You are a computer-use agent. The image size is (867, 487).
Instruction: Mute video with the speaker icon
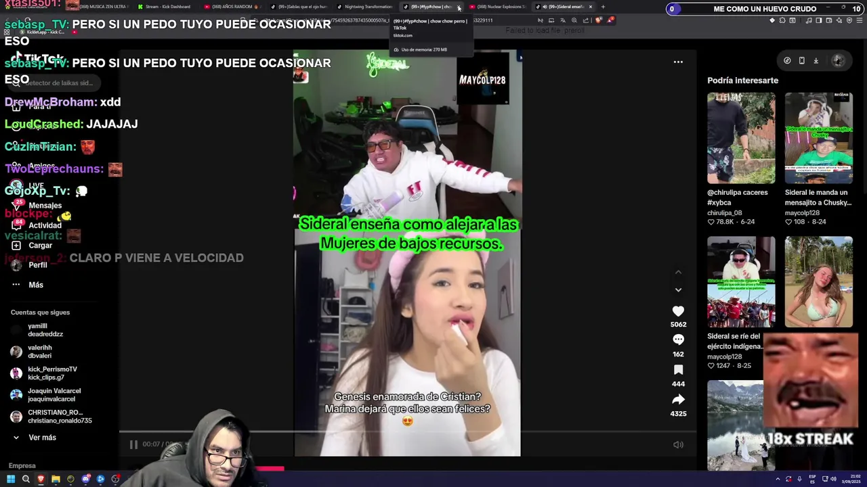(x=678, y=444)
